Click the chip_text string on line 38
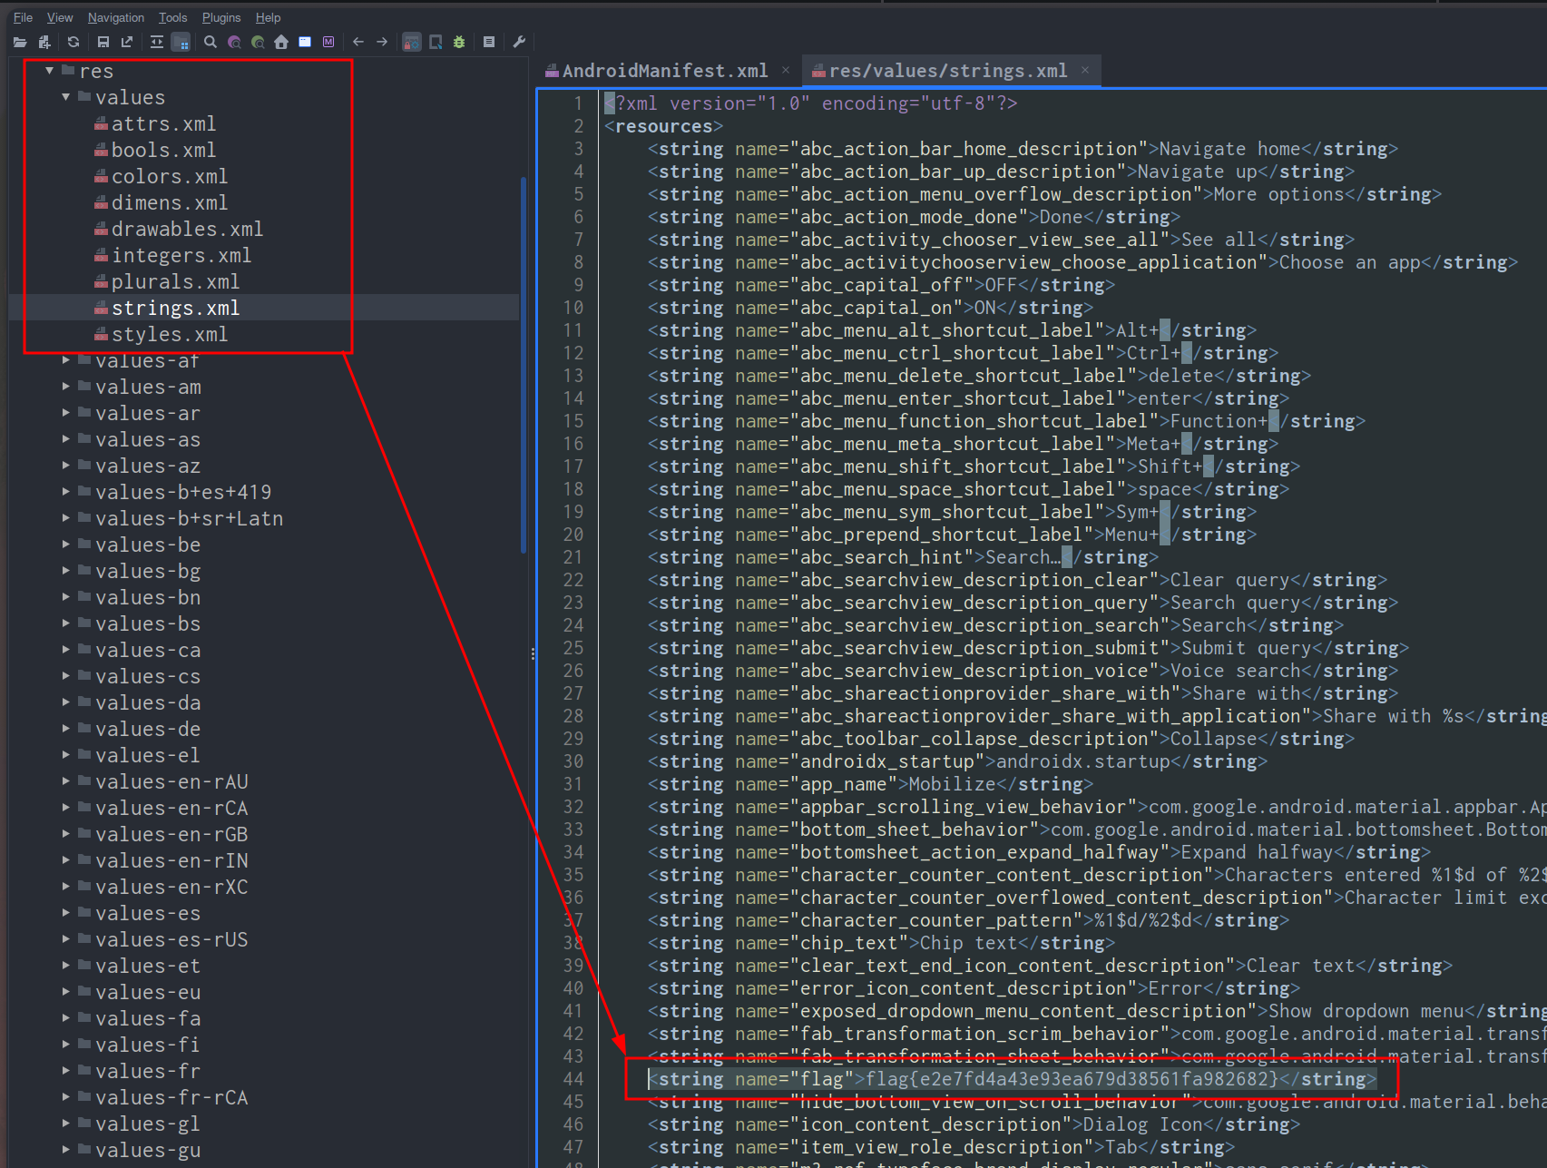Viewport: 1547px width, 1168px height. point(881,943)
